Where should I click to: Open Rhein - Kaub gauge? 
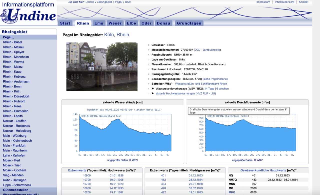point(12,71)
